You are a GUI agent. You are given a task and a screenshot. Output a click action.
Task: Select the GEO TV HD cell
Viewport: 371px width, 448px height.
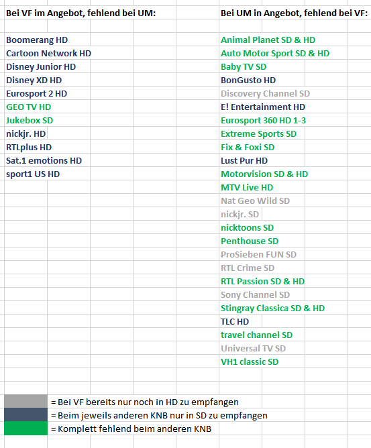(x=29, y=107)
